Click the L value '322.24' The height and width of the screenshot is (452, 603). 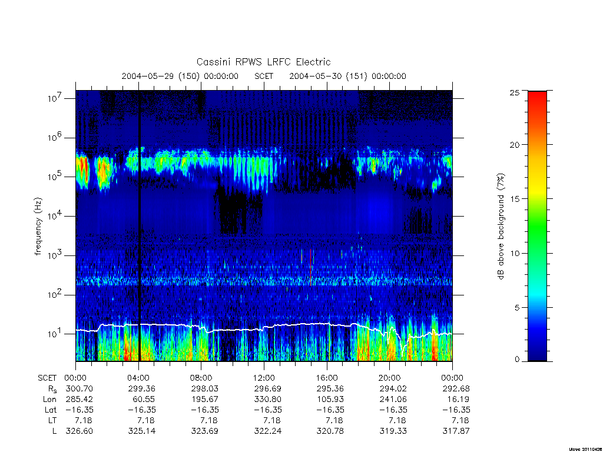point(268,431)
